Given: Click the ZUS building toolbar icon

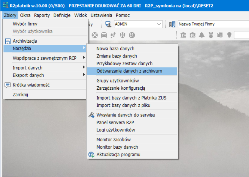Looking at the screenshot, I should [x=193, y=35].
